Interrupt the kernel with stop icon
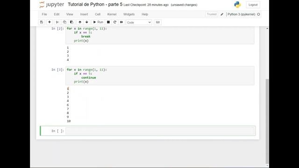This screenshot has width=299, height=168. [108, 22]
